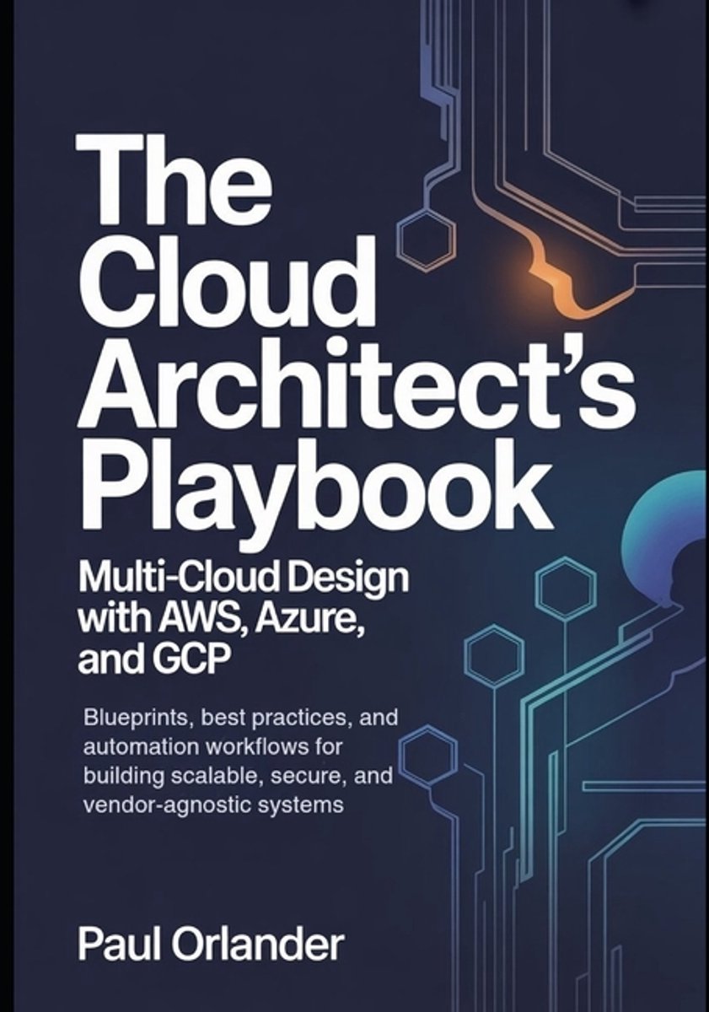
Task: Click the "Multi-Cloud Design" subtitle line
Action: (243, 581)
